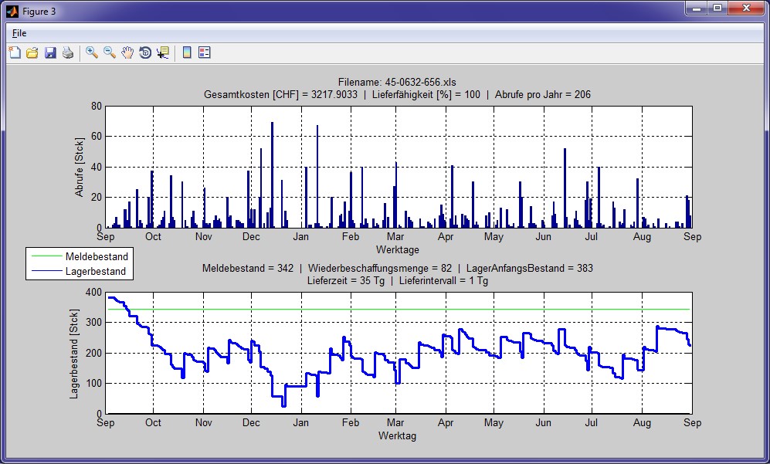Save the current figure
Screen dimensions: 770x464
click(x=50, y=52)
